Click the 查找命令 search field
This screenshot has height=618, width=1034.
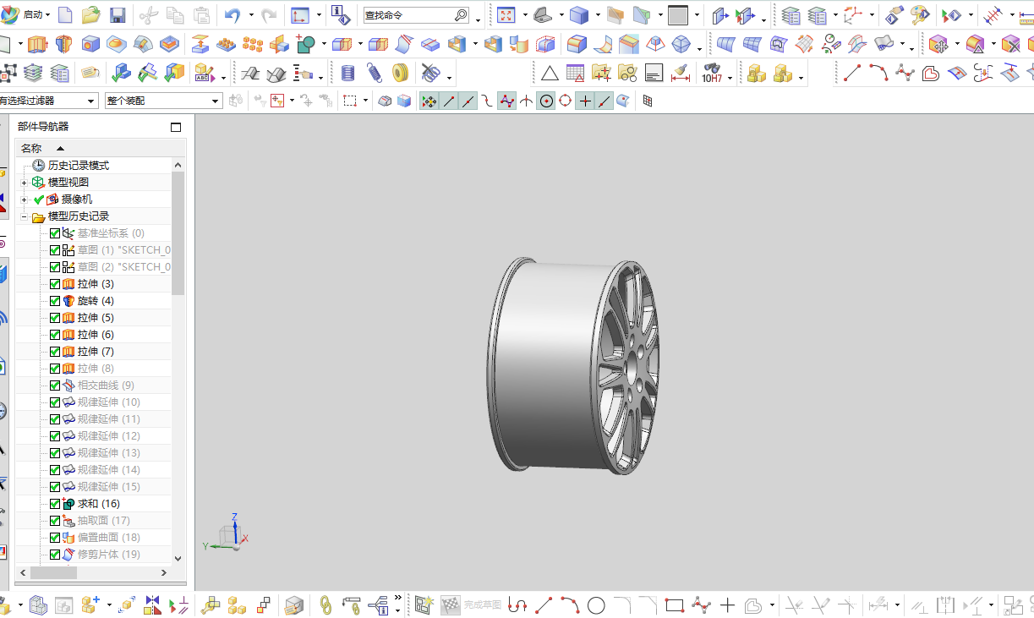(411, 15)
